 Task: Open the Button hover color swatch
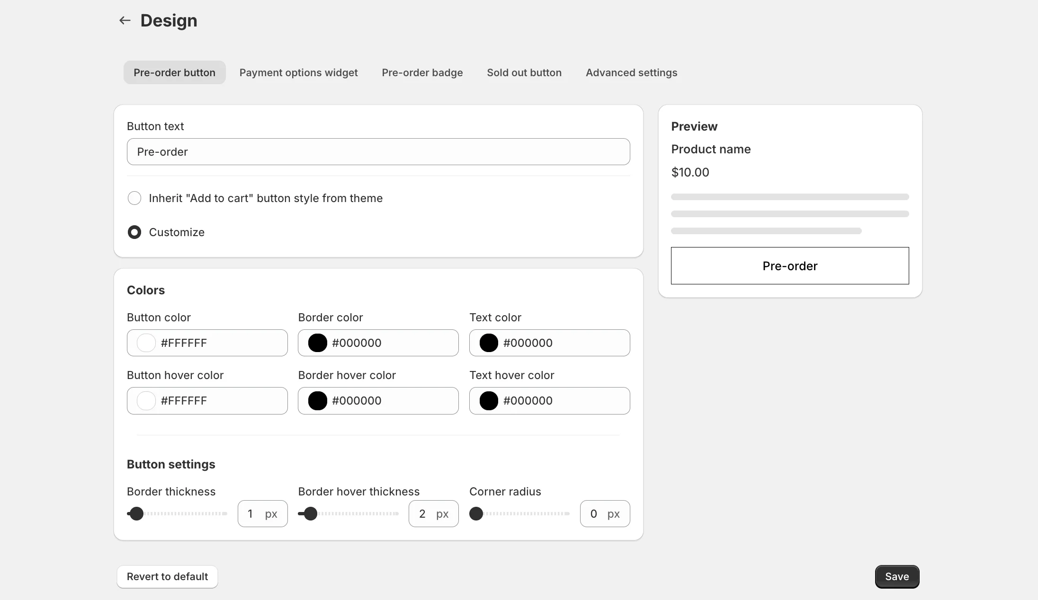146,401
